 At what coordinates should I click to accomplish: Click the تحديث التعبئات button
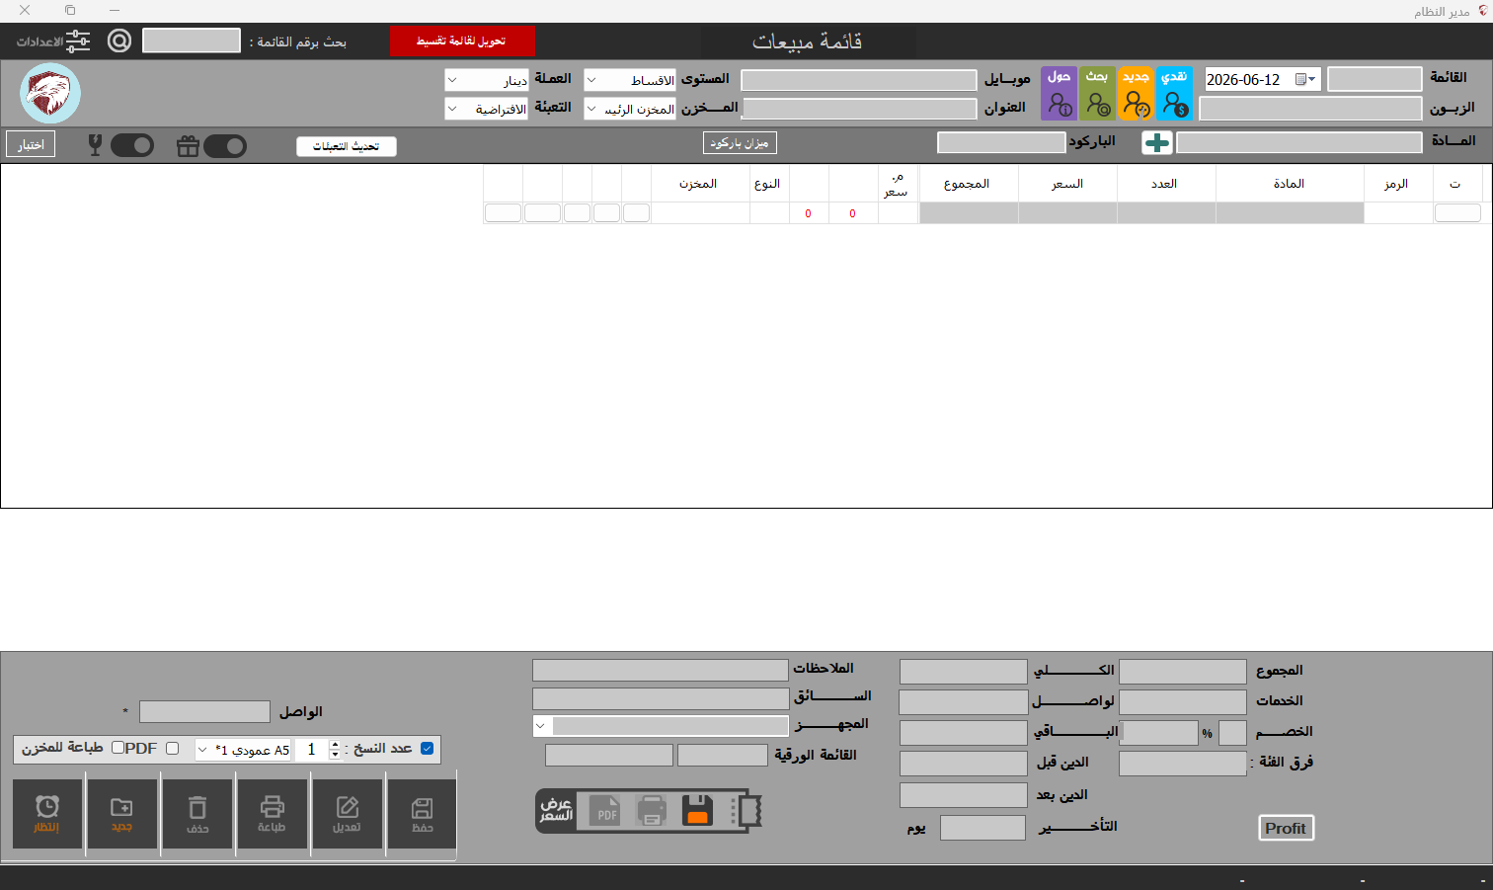coord(347,146)
